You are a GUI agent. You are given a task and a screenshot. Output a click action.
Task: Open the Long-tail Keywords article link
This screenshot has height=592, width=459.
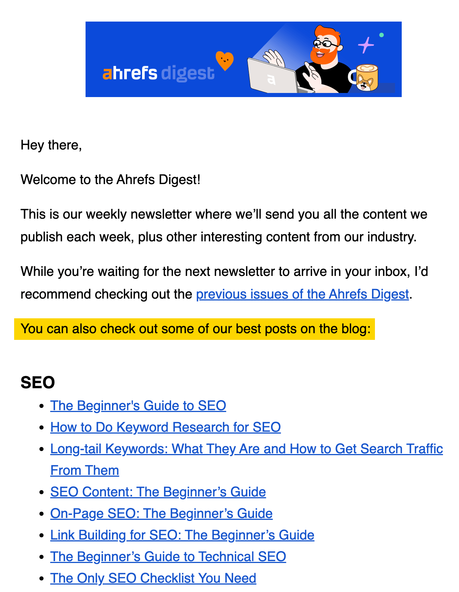(247, 460)
